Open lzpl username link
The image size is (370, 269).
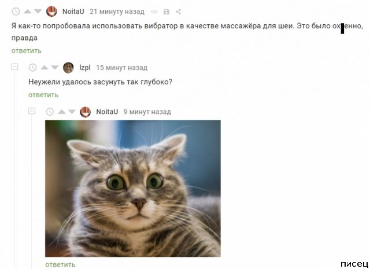click(x=85, y=68)
